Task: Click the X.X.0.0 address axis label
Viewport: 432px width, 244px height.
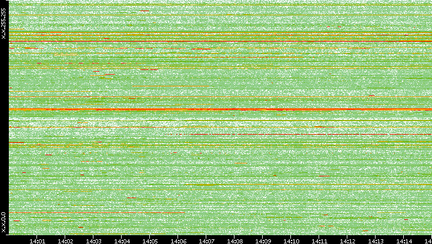Action: pos(4,223)
